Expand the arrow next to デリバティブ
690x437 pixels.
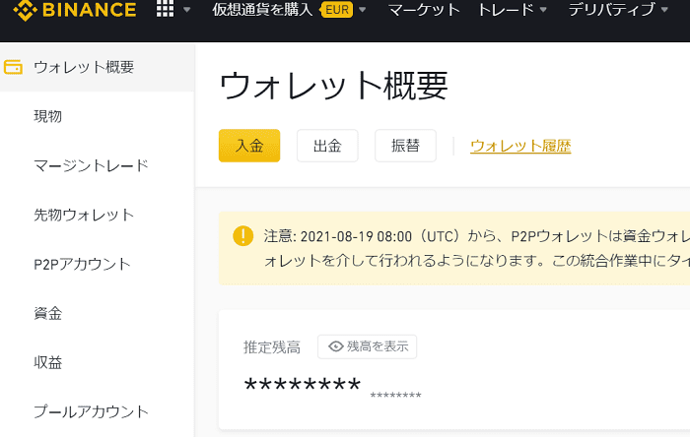tap(664, 10)
